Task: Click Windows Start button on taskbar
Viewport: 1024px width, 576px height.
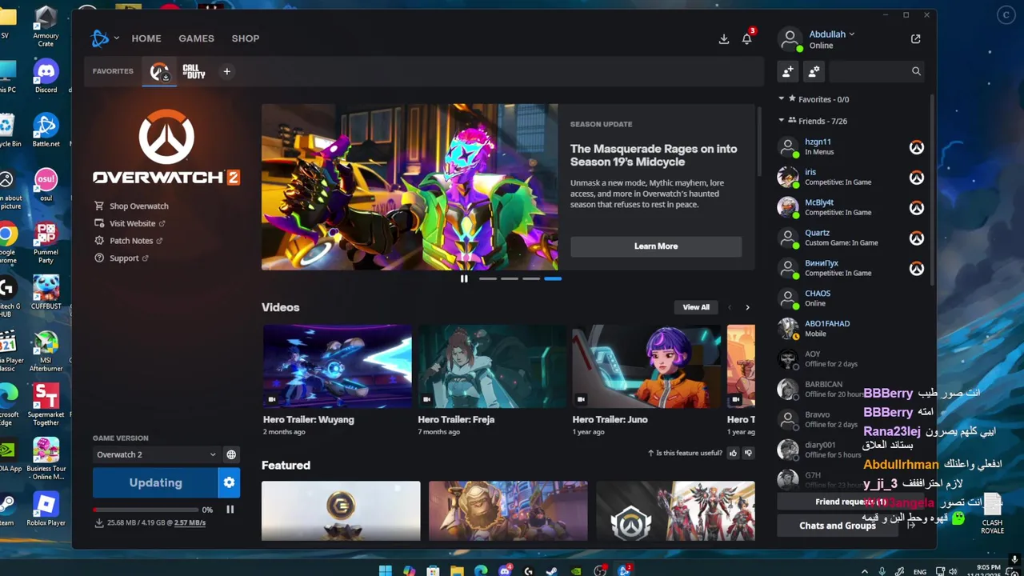Action: click(x=385, y=570)
